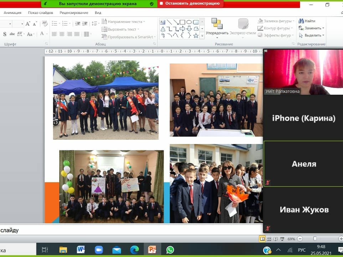Click Уміт Рапхатовна's video thumbnail
343x257 pixels.
point(303,71)
